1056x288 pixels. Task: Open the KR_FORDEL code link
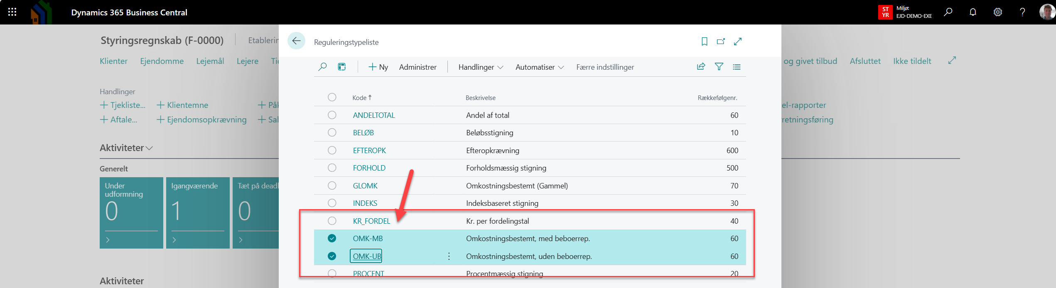coord(371,221)
